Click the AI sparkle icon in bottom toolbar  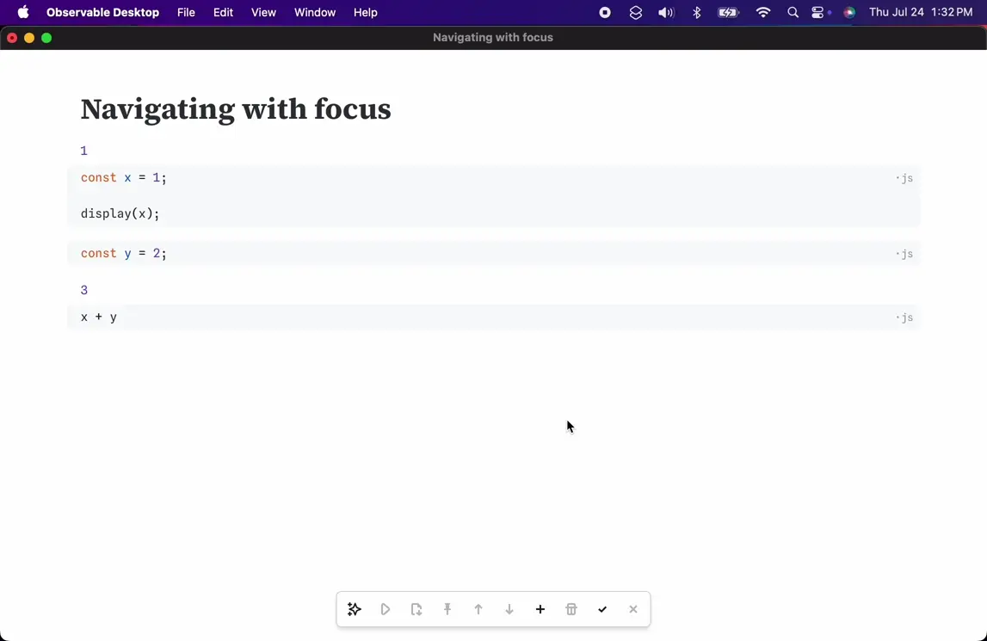pyautogui.click(x=355, y=609)
